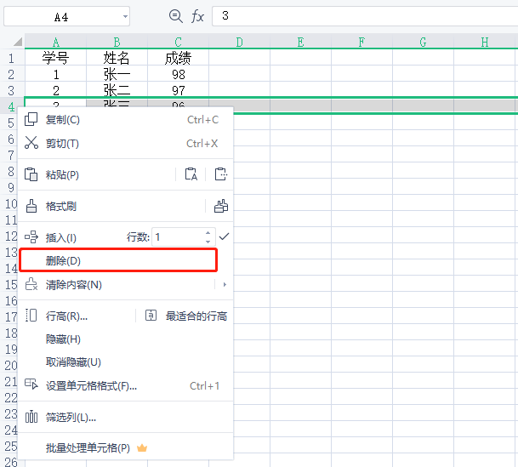Click the paste as text icon
Image resolution: width=518 pixels, height=467 pixels.
191,174
